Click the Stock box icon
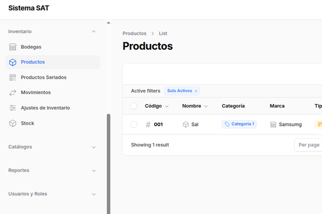This screenshot has height=214, width=322. tap(13, 124)
